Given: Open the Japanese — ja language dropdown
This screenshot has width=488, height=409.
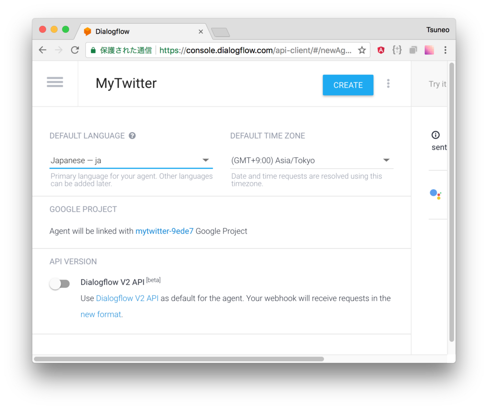Looking at the screenshot, I should [131, 160].
